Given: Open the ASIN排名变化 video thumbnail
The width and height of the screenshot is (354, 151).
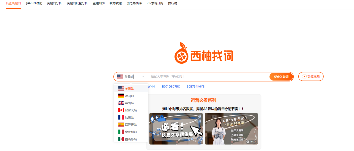Looking at the screenshot, I should point(231,129).
